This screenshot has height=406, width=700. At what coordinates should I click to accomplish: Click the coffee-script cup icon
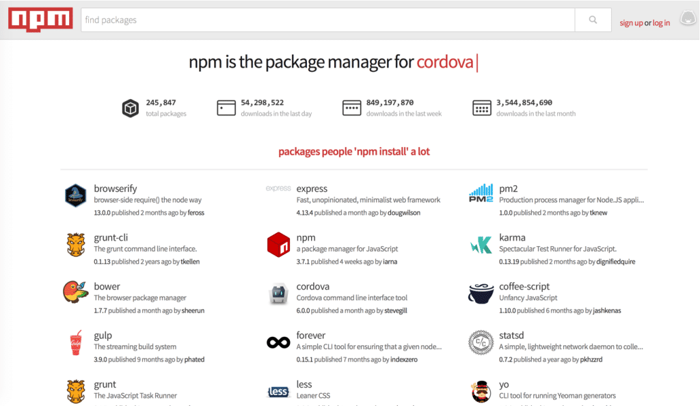[481, 294]
